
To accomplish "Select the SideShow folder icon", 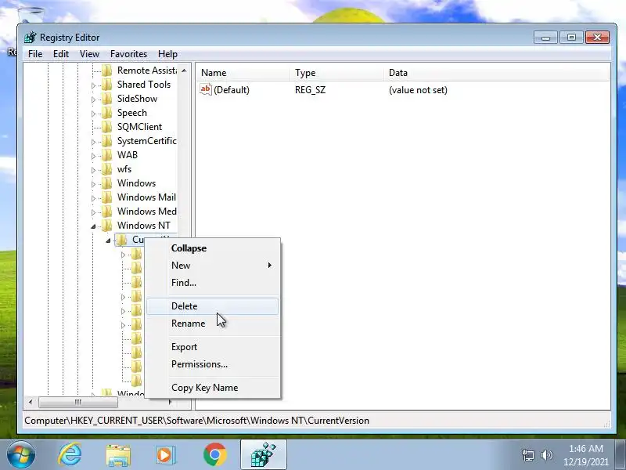I will coord(106,99).
